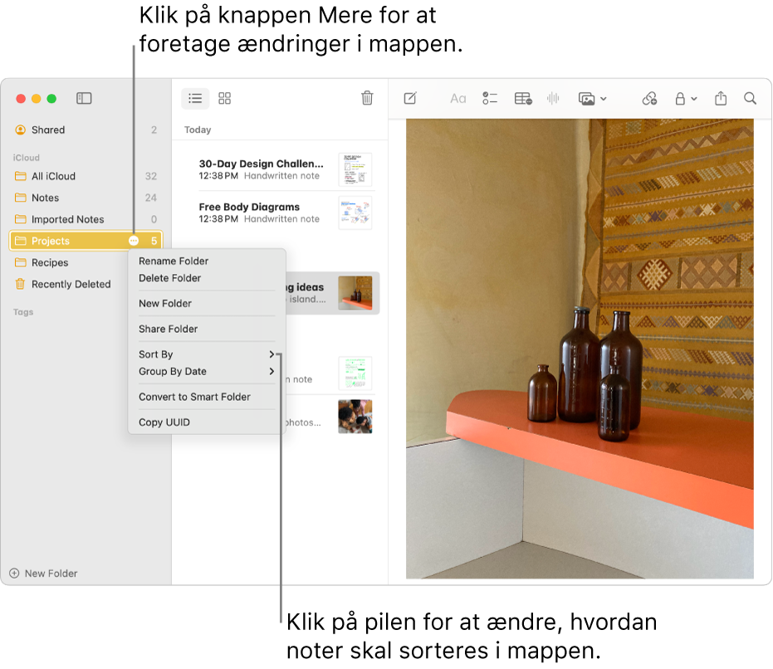This screenshot has height=669, width=773.
Task: Expand the lock options chevron
Action: (x=694, y=99)
